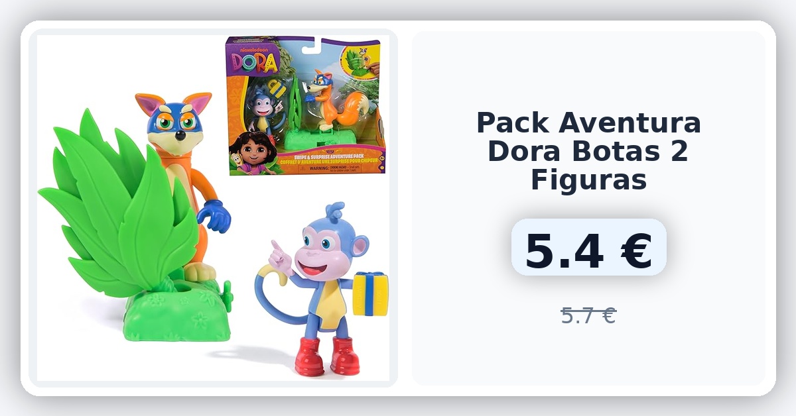Click the product title Pack Aventura Dora Botas
The image size is (796, 416).
[x=588, y=151]
